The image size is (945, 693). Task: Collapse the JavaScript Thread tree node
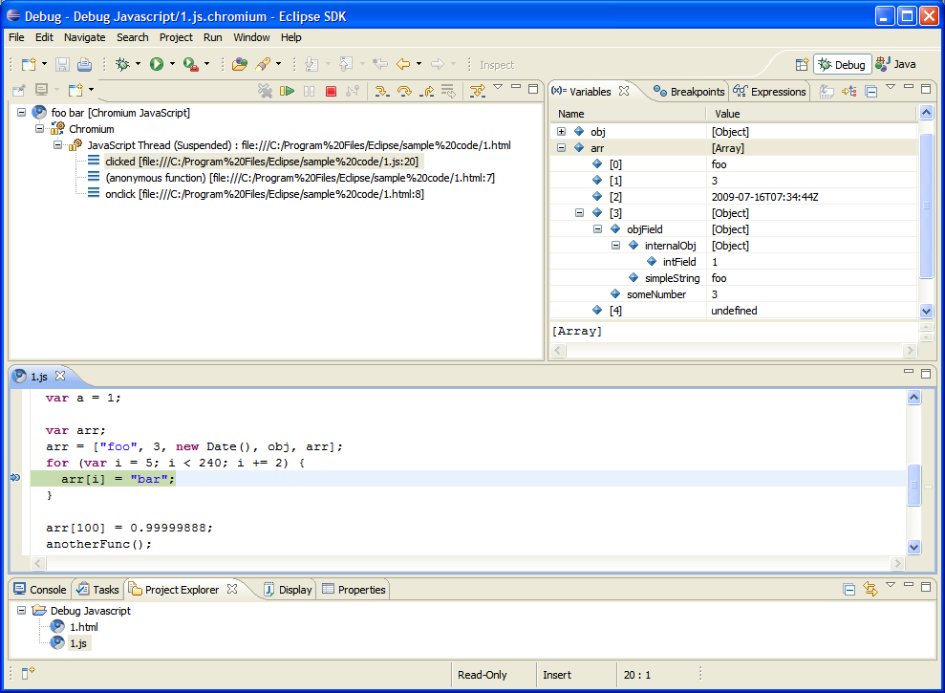coord(57,145)
